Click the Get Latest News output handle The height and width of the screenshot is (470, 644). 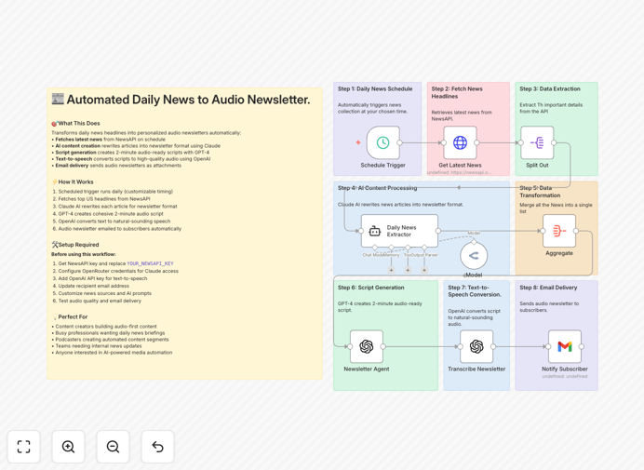click(476, 142)
